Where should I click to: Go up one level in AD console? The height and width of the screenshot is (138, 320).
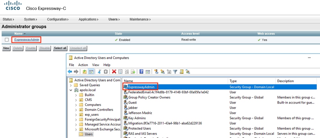[x=85, y=72]
